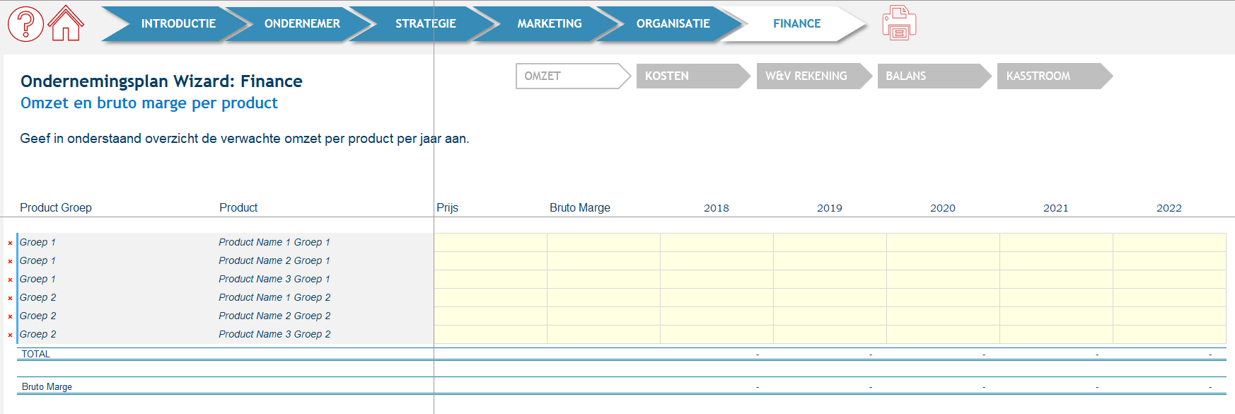Go to the Kasstroom sub-step
Image resolution: width=1235 pixels, height=414 pixels.
[x=1054, y=76]
